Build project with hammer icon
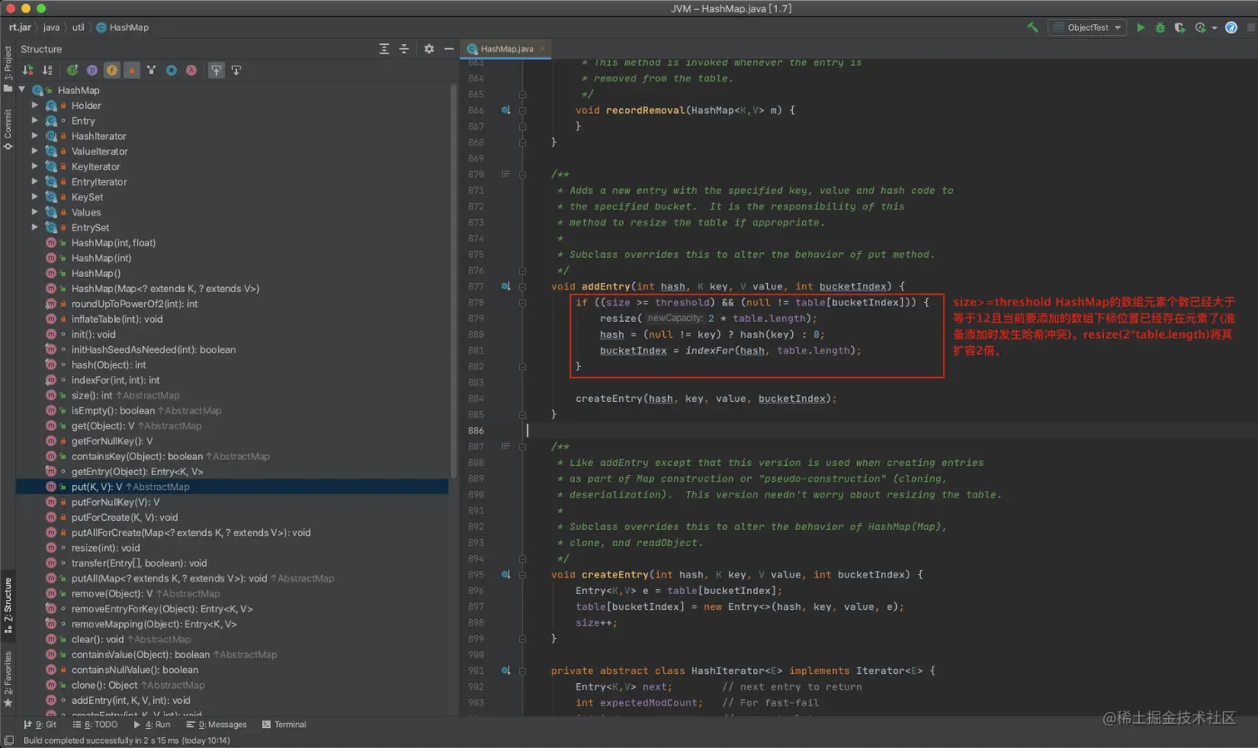 1033,27
